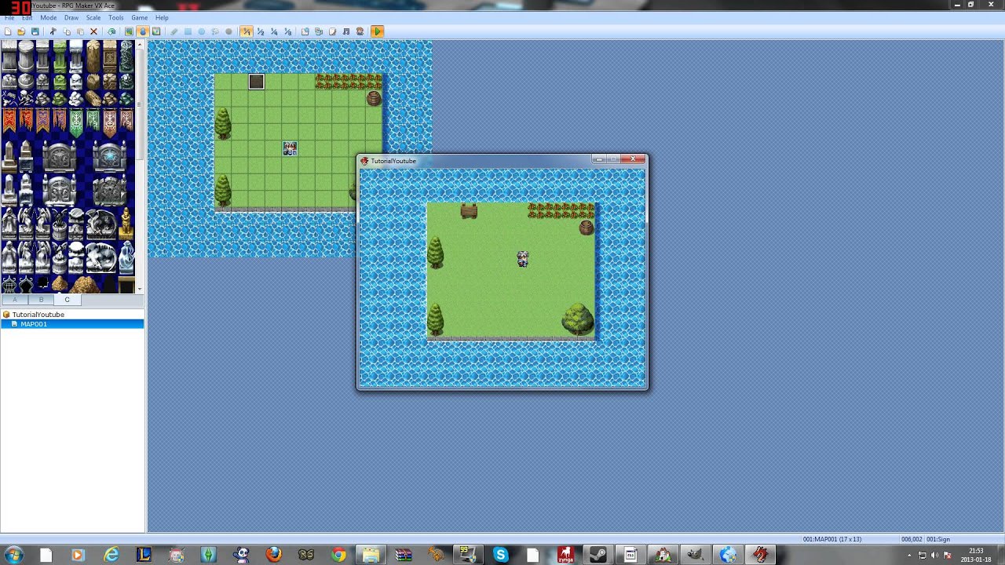Viewport: 1005px width, 565px height.
Task: Open project using the folder icon
Action: click(21, 31)
